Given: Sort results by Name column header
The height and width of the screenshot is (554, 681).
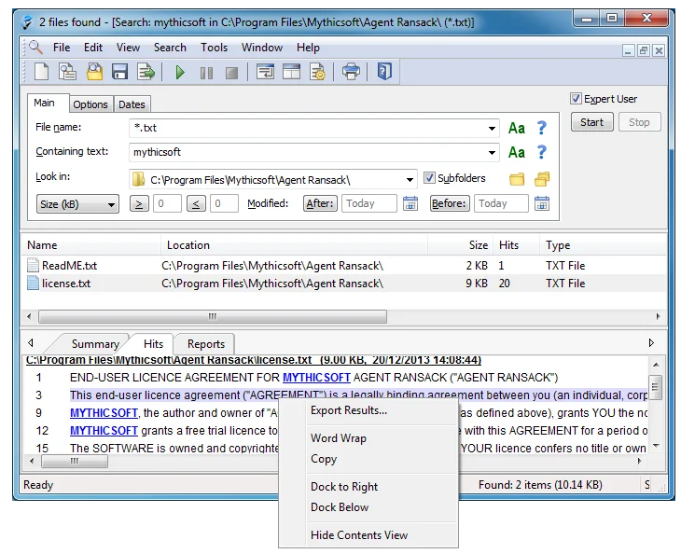Looking at the screenshot, I should [x=91, y=245].
